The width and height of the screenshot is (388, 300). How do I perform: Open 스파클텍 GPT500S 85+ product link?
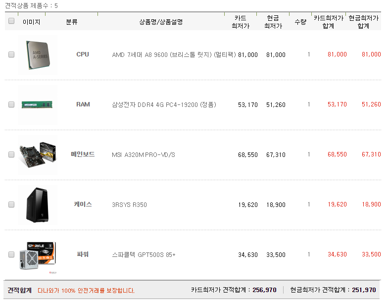(x=144, y=254)
